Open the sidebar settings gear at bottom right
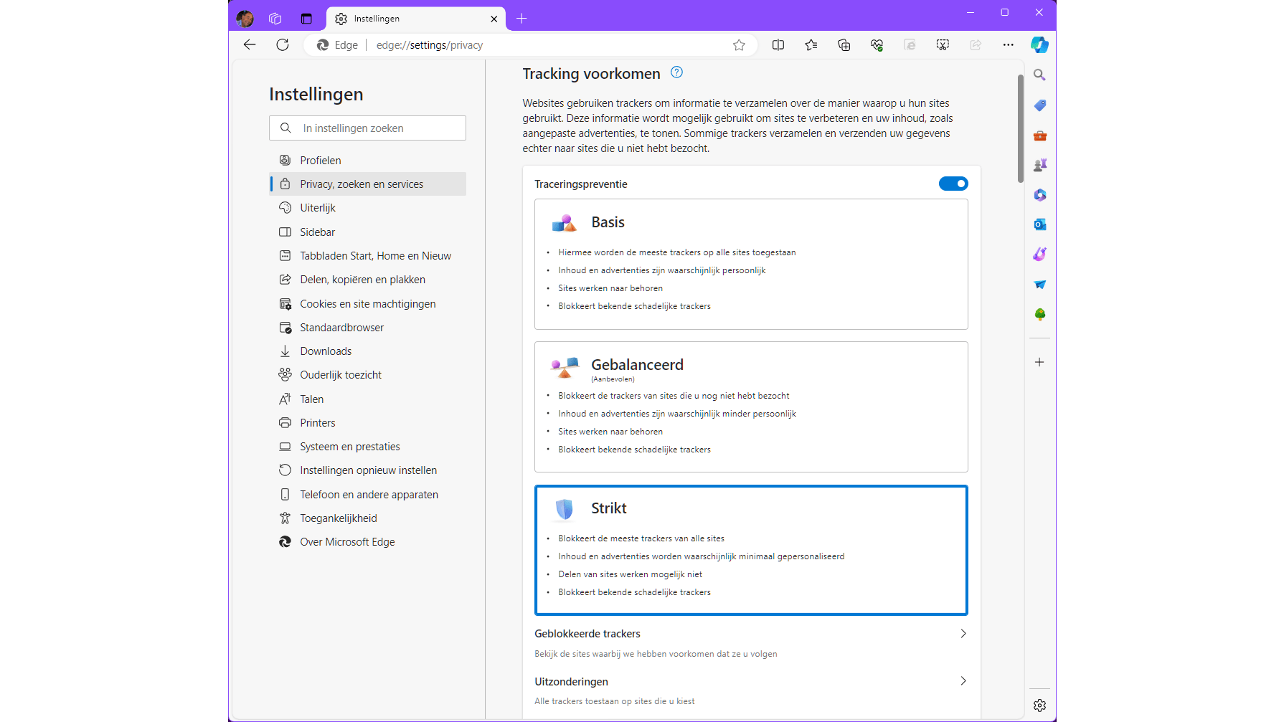 coord(1039,705)
